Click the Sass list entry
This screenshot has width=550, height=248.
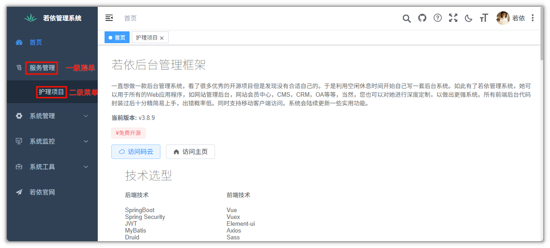coord(233,238)
